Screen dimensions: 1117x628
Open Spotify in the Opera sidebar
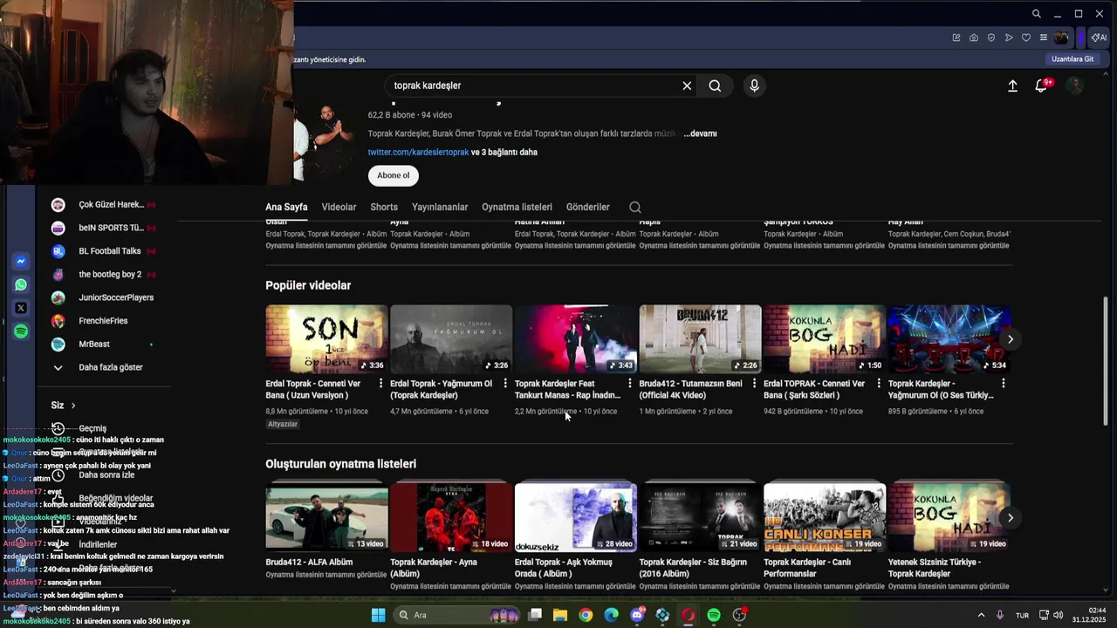pos(21,331)
